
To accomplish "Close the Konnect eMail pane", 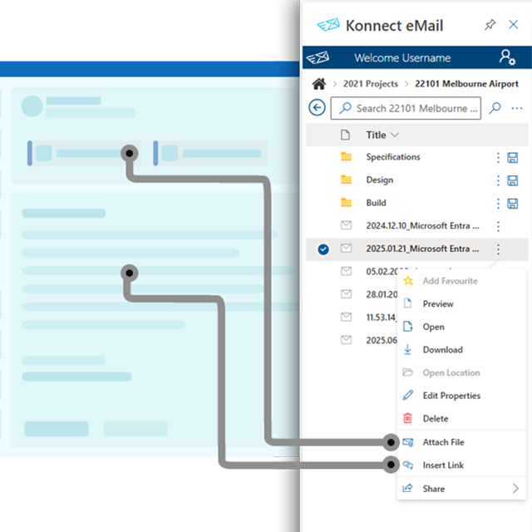I will [x=514, y=24].
